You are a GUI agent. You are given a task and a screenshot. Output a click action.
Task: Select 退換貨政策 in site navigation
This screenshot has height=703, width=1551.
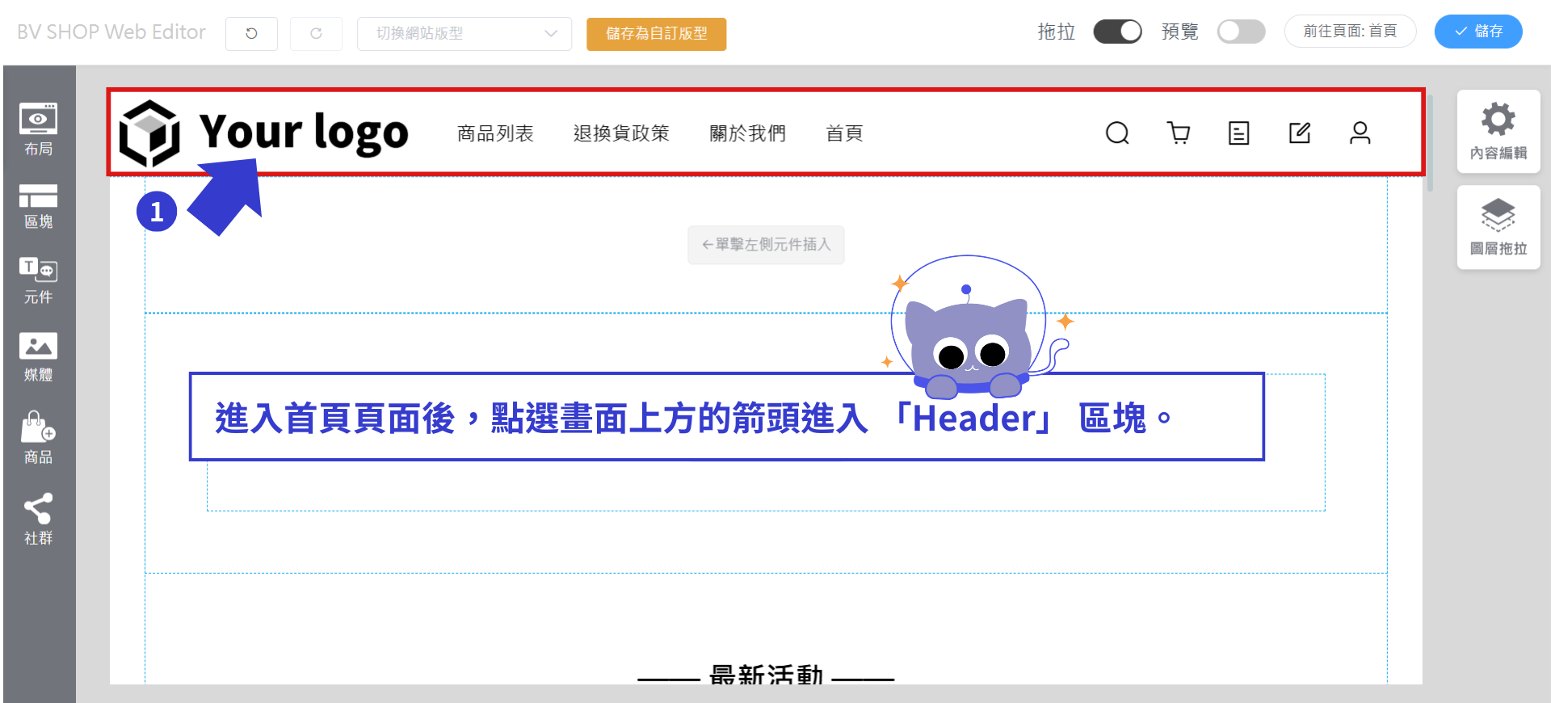click(x=621, y=133)
